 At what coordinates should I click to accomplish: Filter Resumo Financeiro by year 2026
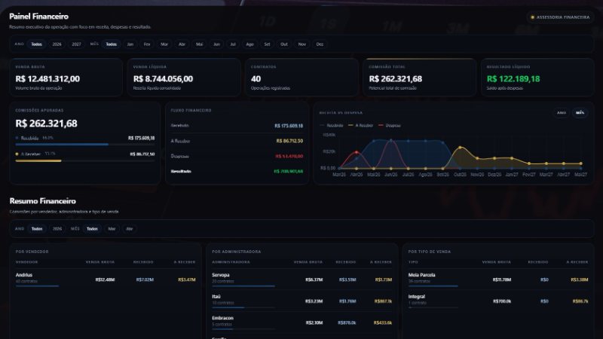pyautogui.click(x=57, y=229)
